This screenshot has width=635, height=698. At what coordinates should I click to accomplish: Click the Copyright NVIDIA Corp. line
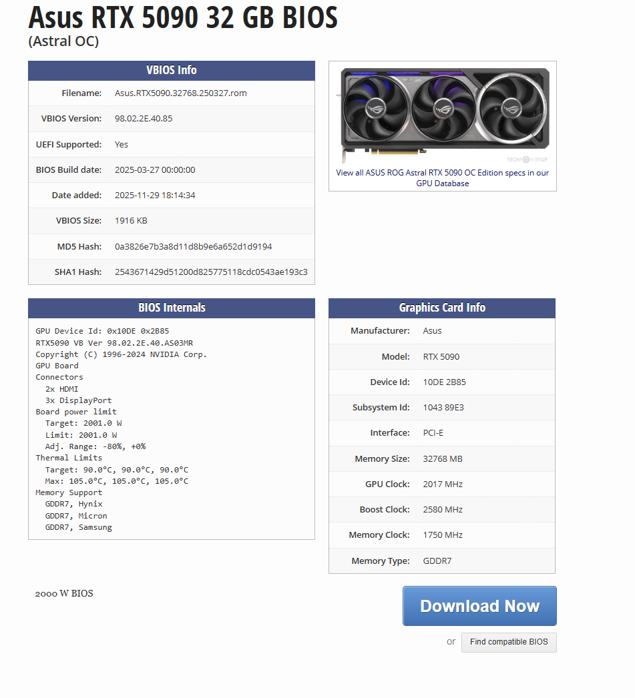pyautogui.click(x=121, y=354)
